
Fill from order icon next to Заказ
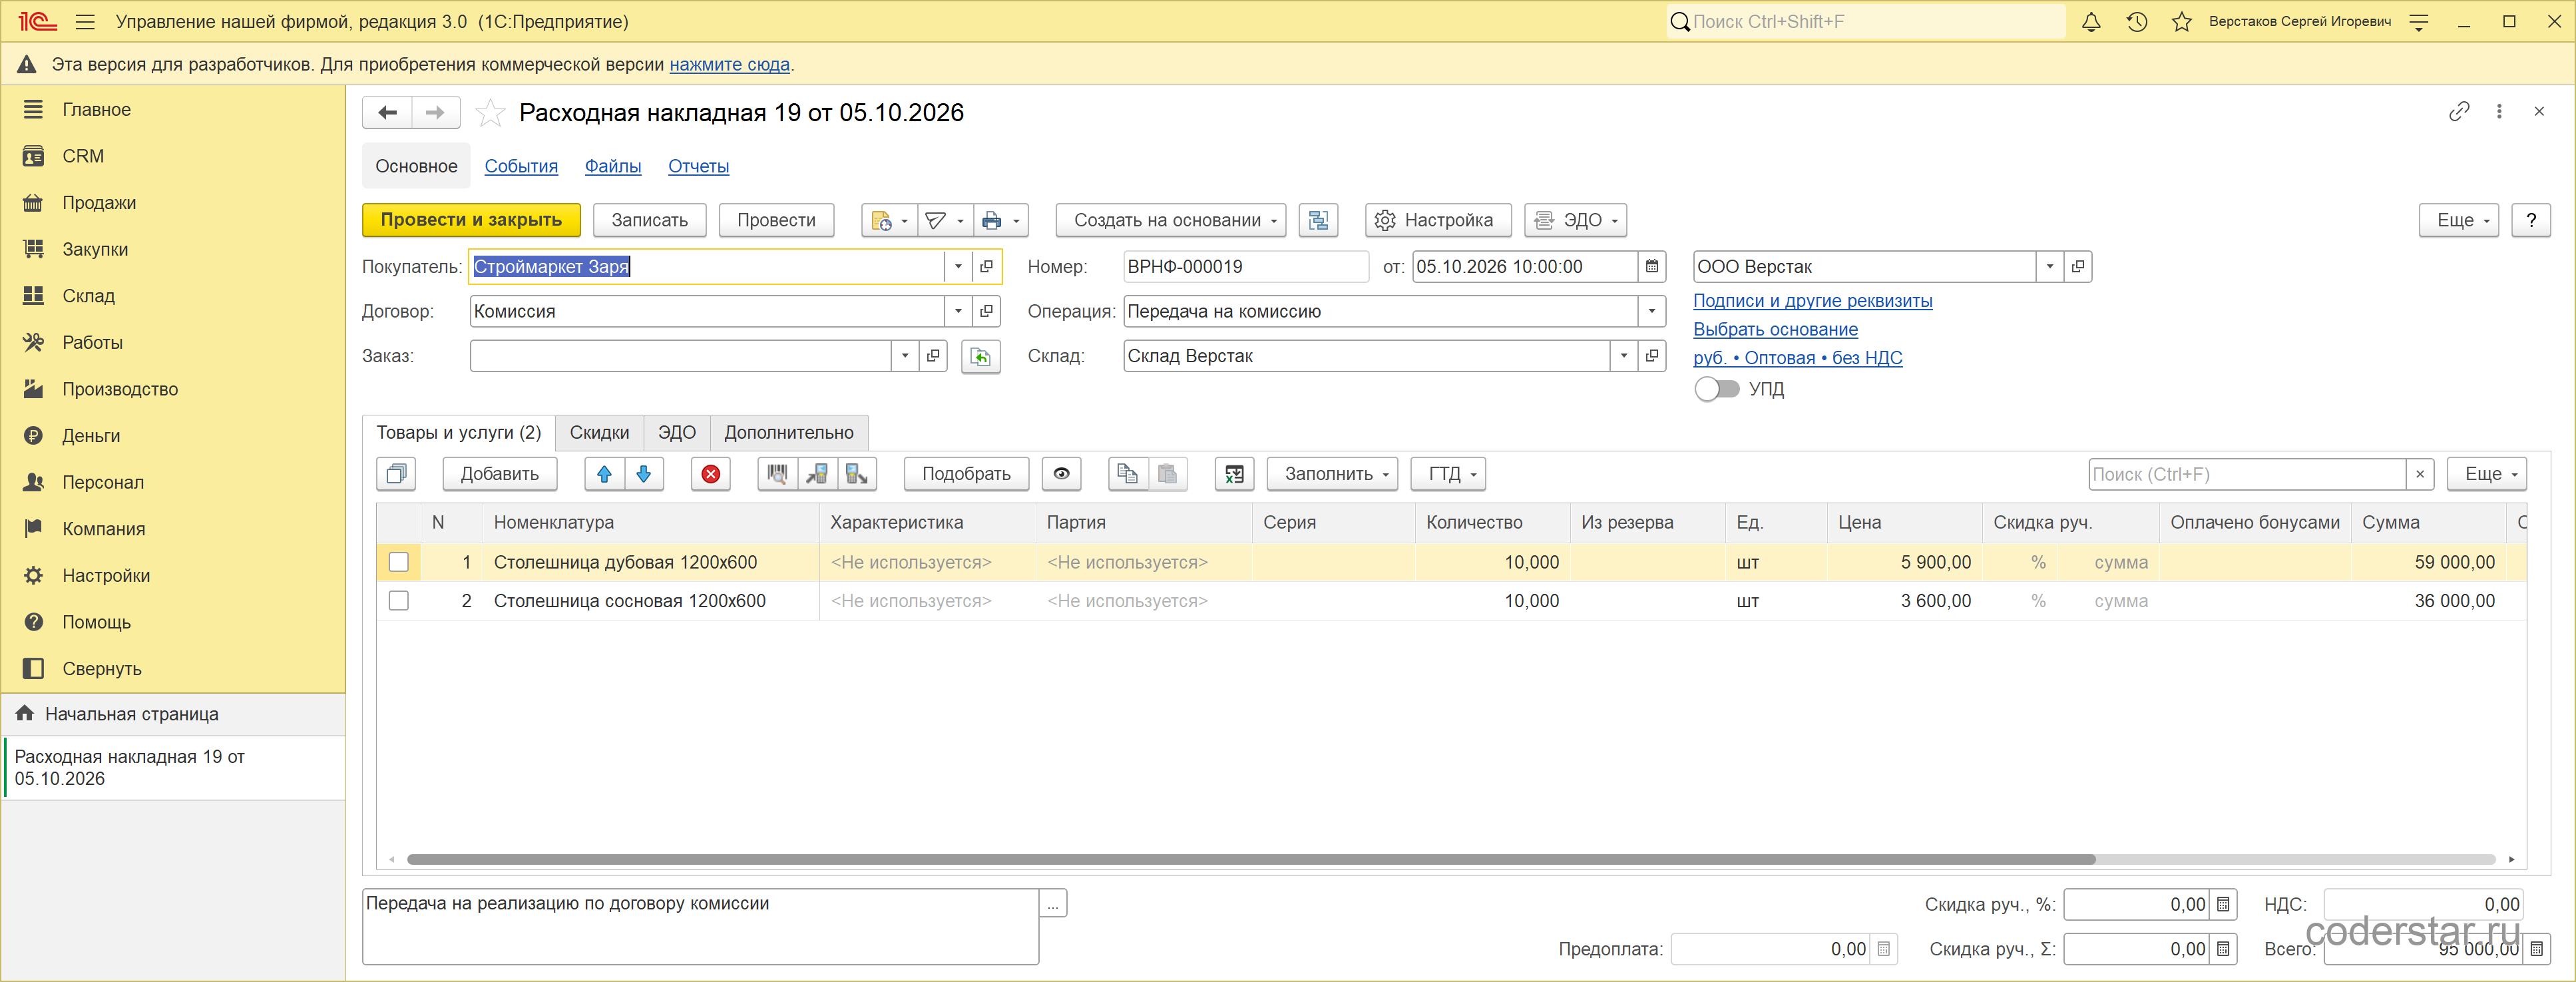coord(981,357)
